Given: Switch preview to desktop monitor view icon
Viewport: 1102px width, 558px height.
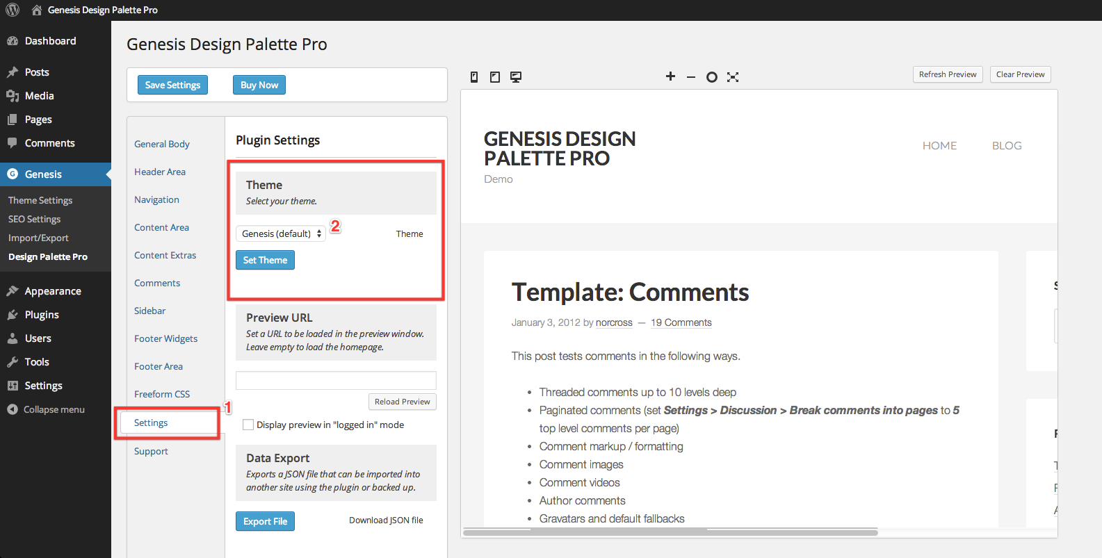Looking at the screenshot, I should [516, 77].
